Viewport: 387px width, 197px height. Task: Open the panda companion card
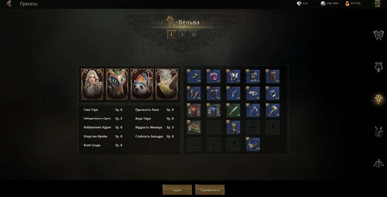click(142, 84)
